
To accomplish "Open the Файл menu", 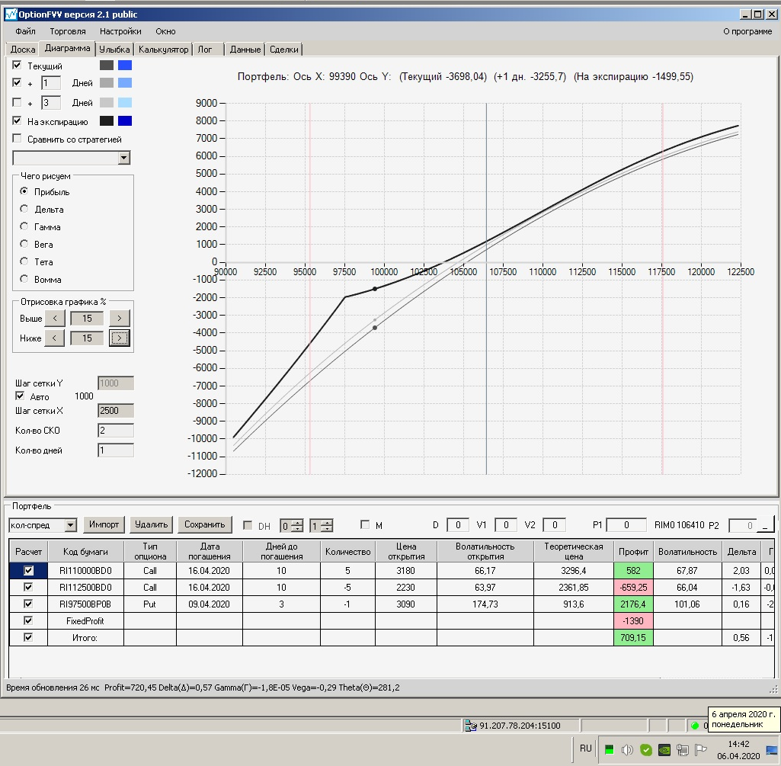I will (x=25, y=31).
